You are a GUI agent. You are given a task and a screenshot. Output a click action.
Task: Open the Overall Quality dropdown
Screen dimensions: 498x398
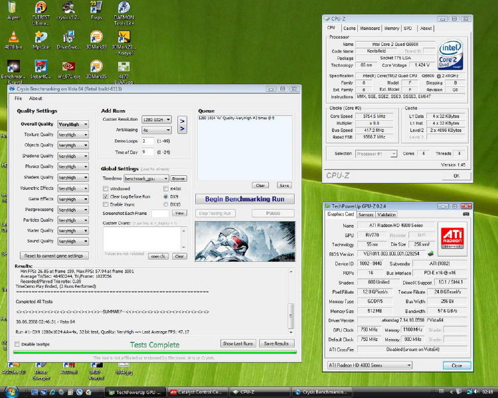click(73, 125)
